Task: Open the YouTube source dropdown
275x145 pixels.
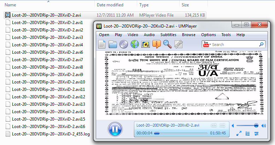Action: (x=207, y=44)
